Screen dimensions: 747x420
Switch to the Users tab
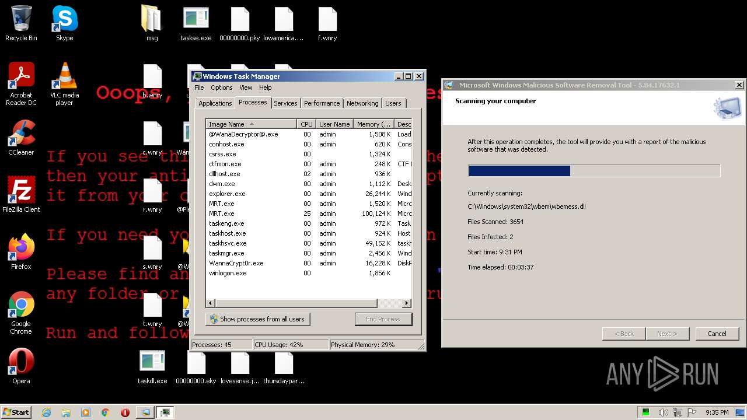tap(393, 103)
